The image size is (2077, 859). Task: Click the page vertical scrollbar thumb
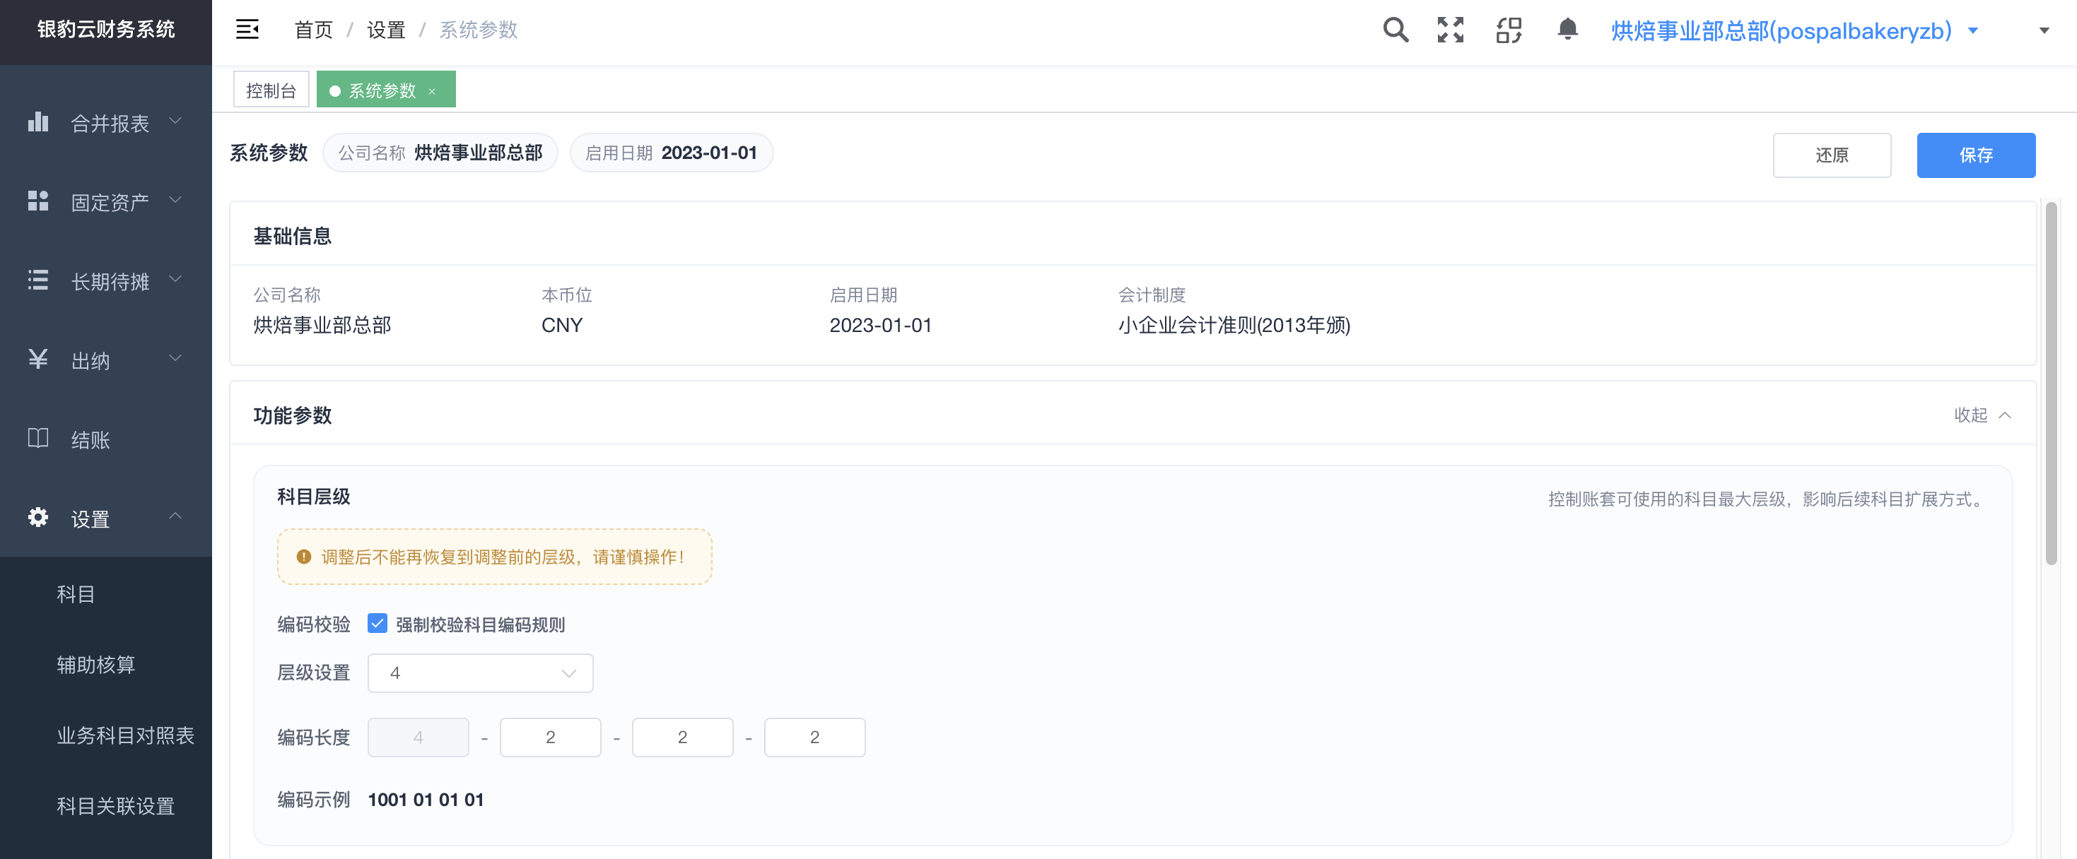(x=2052, y=384)
